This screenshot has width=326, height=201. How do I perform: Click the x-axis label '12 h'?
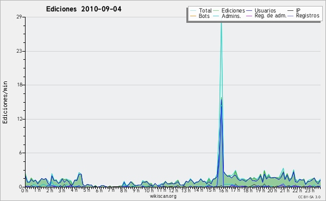pos(173,190)
